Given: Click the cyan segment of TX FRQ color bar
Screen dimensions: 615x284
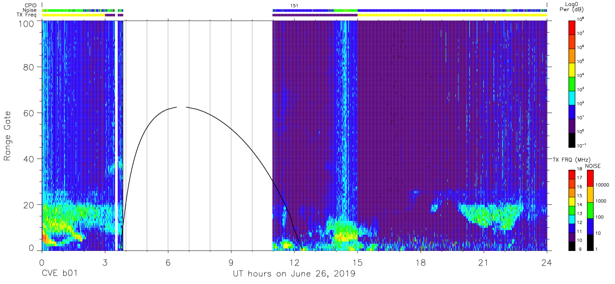Looking at the screenshot, I should coord(572,219).
